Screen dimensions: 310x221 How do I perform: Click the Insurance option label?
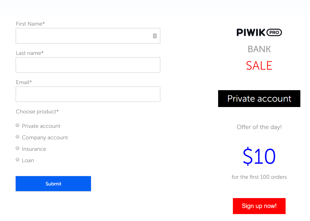point(34,149)
